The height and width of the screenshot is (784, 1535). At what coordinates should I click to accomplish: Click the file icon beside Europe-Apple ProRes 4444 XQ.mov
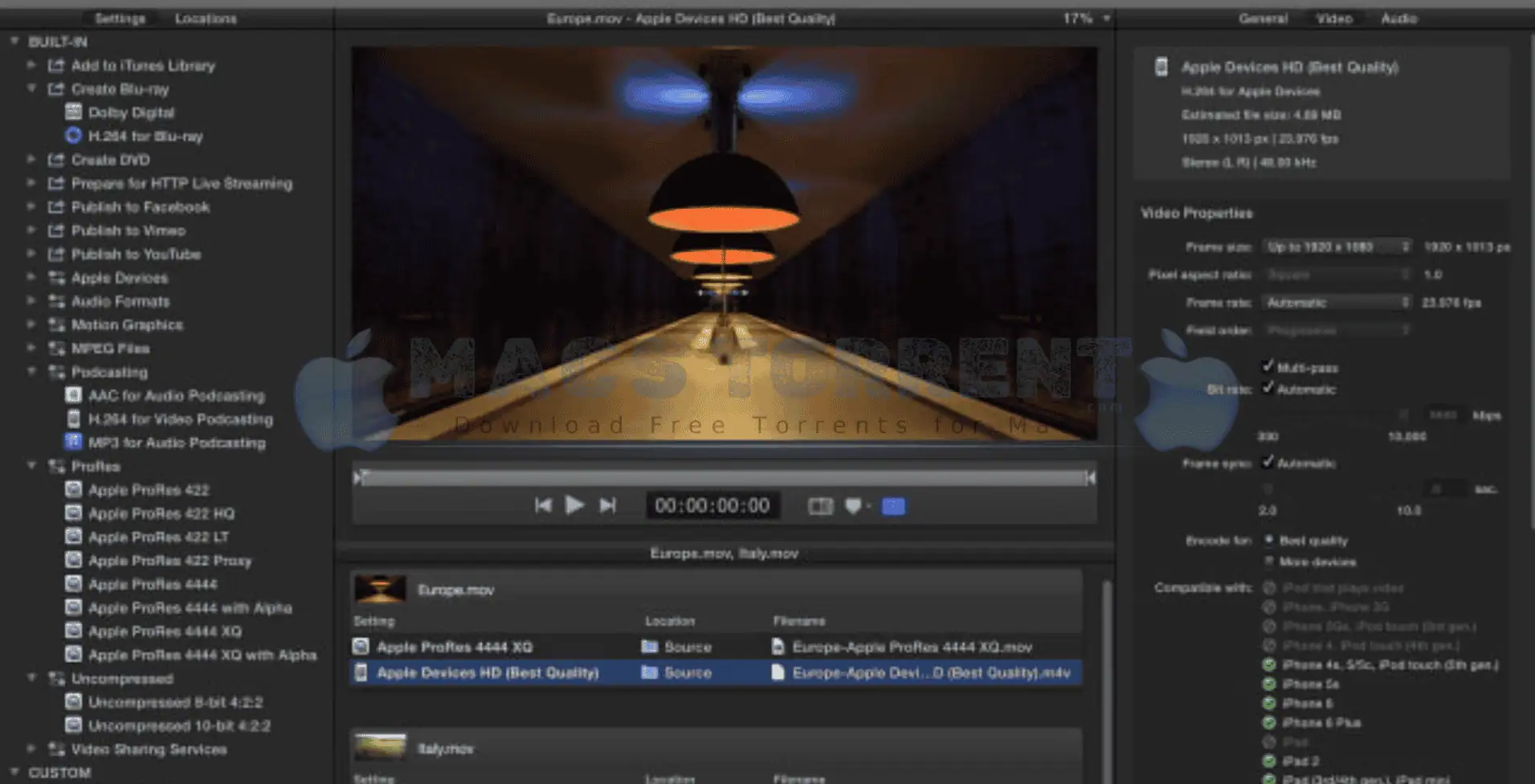[x=778, y=647]
